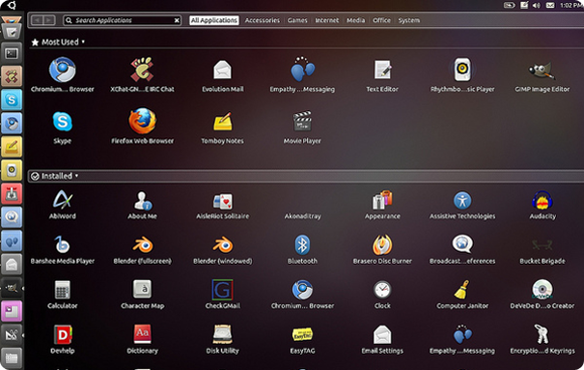Go back with the left arrow button

[37, 20]
